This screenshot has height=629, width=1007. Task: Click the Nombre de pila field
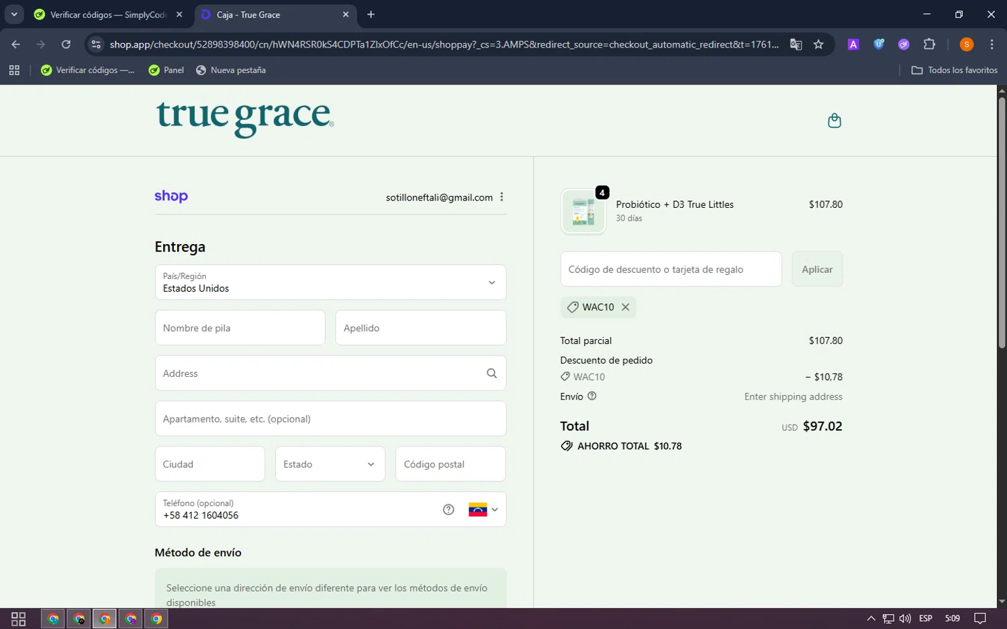(x=240, y=328)
